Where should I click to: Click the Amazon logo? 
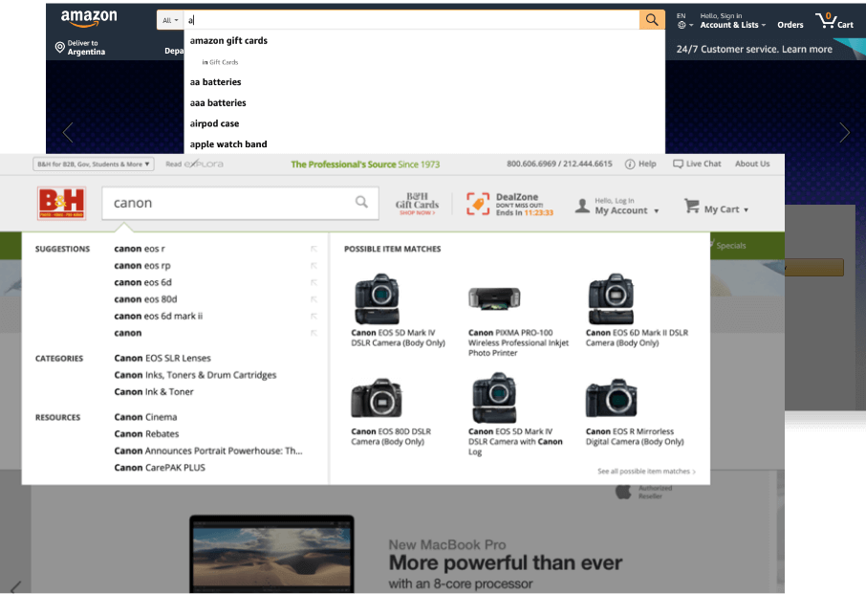[x=89, y=18]
